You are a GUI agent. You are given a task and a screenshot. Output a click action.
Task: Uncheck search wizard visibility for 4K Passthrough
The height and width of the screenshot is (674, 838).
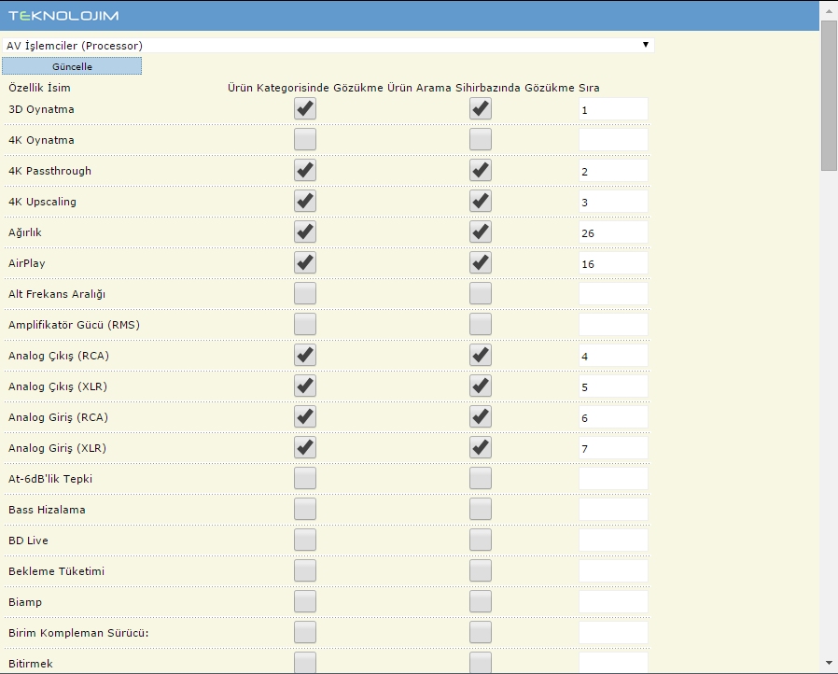480,170
